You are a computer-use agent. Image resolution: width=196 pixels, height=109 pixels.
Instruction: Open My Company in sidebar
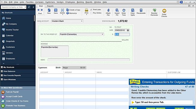point(9,24)
